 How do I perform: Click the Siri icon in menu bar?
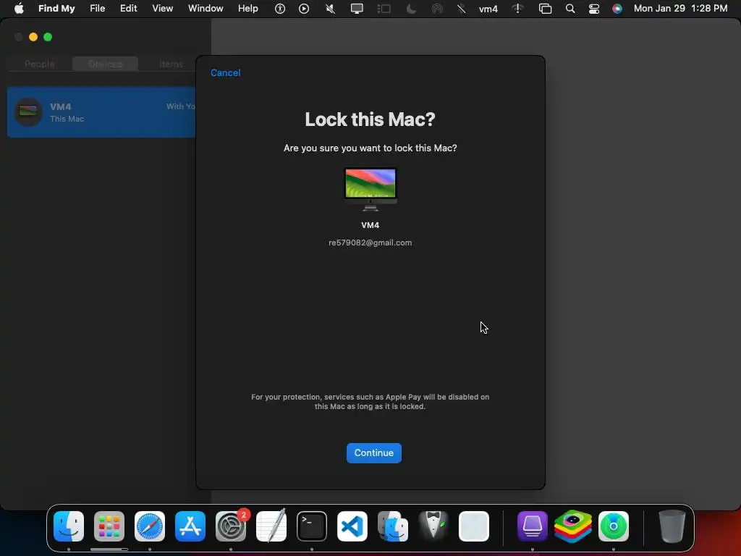click(617, 9)
